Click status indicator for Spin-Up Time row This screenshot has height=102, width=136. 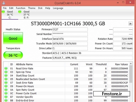(x=6, y=72)
